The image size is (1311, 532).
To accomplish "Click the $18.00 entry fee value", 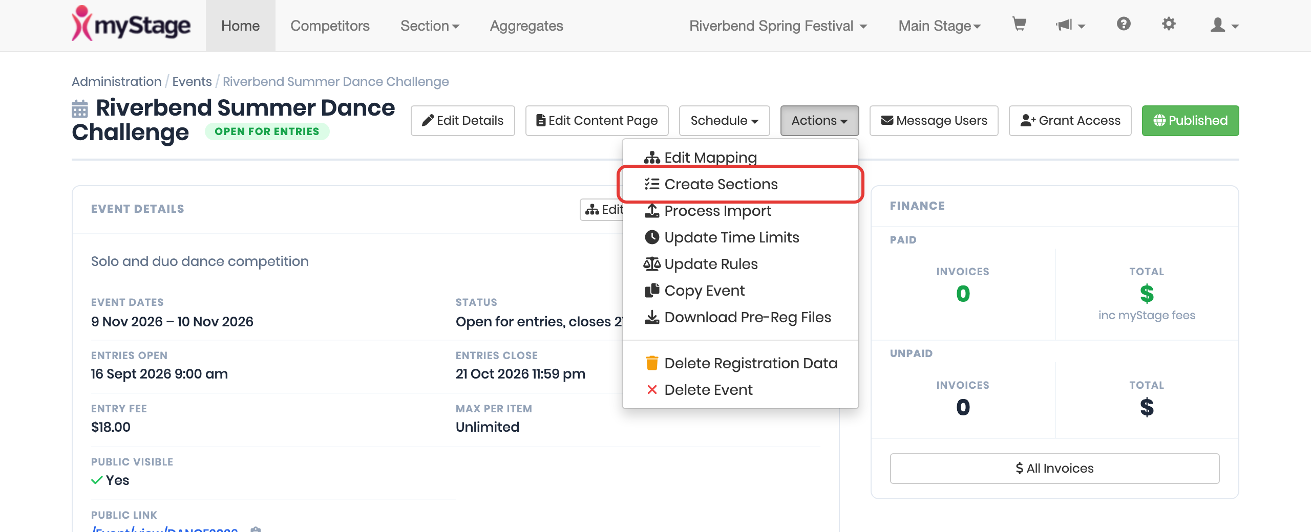I will (111, 427).
